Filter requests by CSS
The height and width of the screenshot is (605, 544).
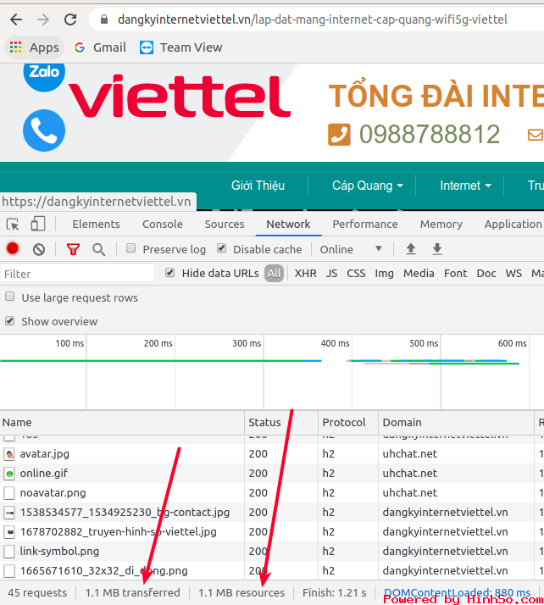[x=356, y=274]
